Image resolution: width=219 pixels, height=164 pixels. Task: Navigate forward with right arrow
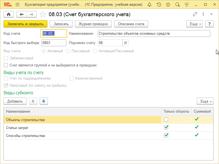[x=31, y=14]
